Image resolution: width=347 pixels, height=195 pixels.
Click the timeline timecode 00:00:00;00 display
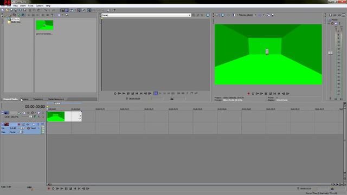(35, 107)
